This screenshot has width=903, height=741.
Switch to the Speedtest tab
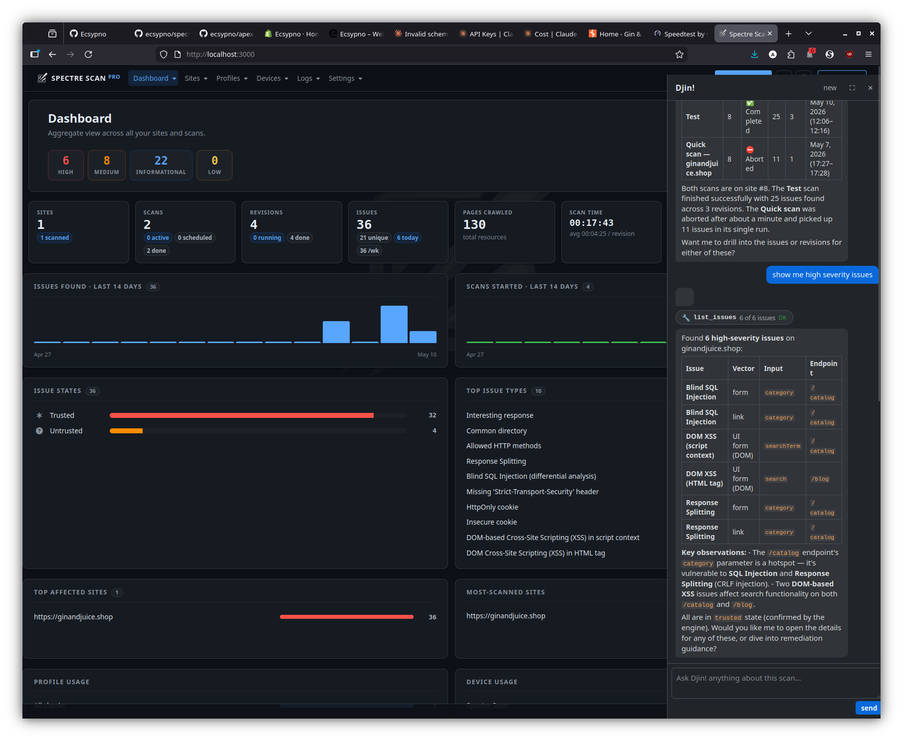pos(680,33)
